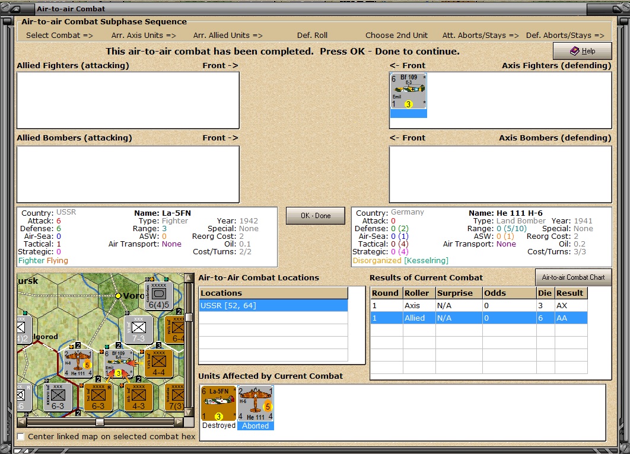
Task: Open the Help button
Action: click(x=582, y=51)
